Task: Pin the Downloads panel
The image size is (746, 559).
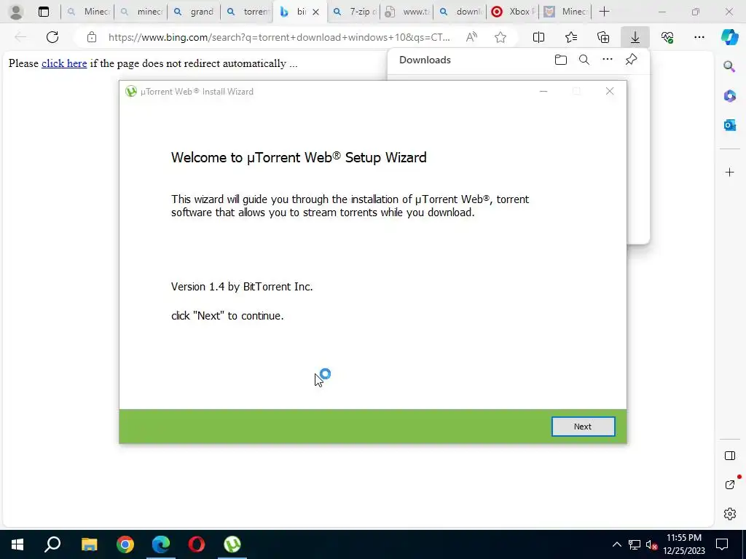Action: [x=631, y=60]
